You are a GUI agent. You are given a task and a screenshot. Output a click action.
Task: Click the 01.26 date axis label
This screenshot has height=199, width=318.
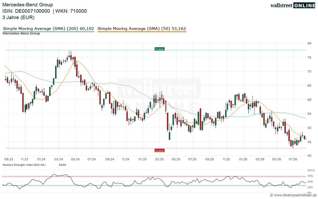(243, 159)
